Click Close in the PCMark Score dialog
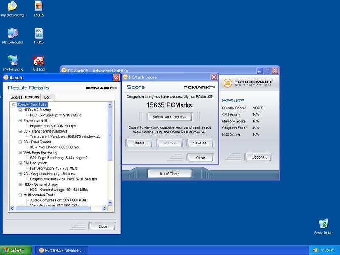This screenshot has width=340, height=255. click(x=200, y=158)
